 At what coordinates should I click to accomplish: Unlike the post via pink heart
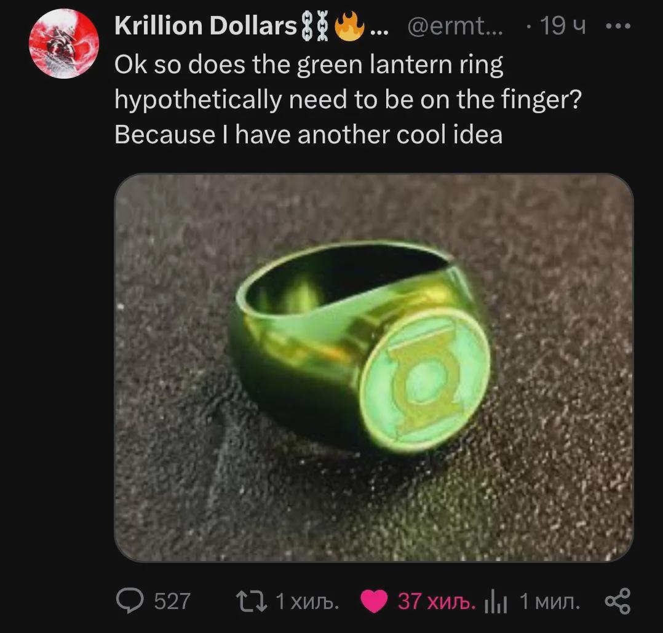pyautogui.click(x=374, y=601)
